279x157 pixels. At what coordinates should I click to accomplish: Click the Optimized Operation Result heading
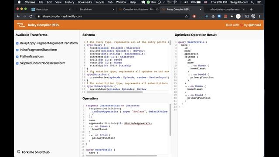tap(196, 35)
